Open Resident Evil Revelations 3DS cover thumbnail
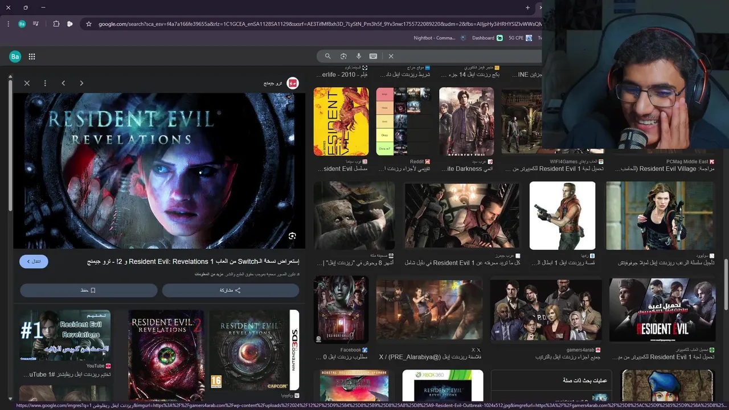 point(254,350)
